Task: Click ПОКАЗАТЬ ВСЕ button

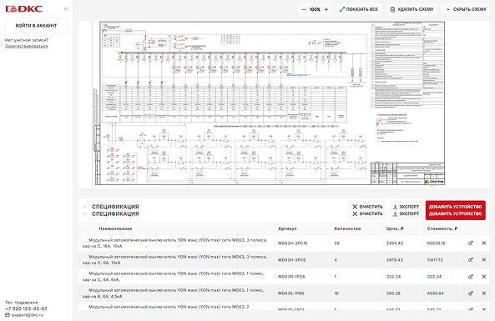Action: [x=359, y=9]
